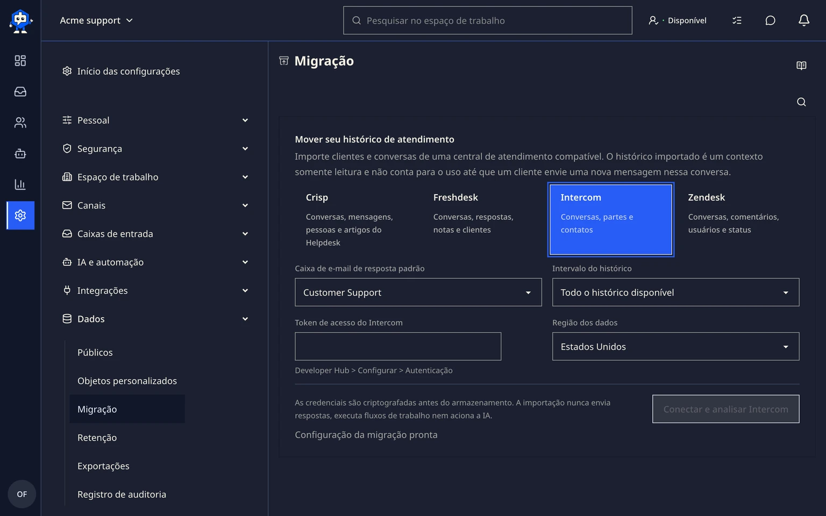
Task: Open the reports chart icon
Action: (x=20, y=184)
